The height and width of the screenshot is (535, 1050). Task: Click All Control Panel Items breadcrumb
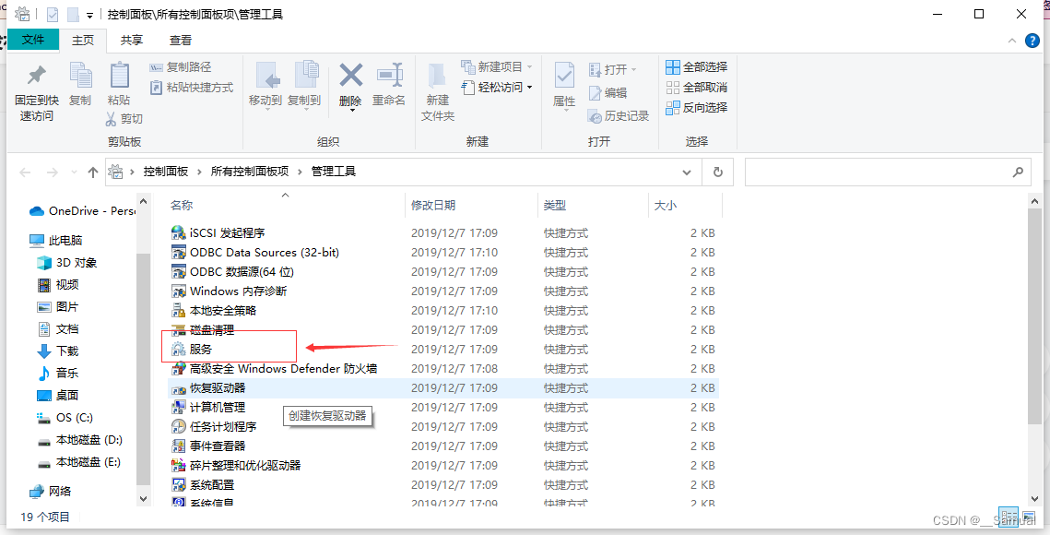tap(250, 172)
